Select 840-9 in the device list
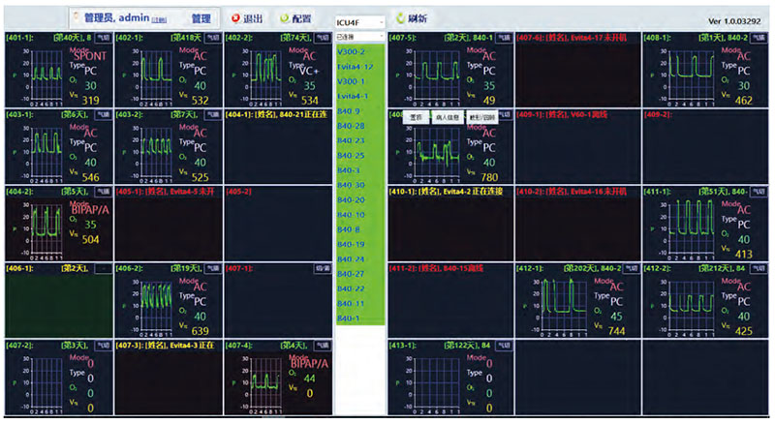The width and height of the screenshot is (775, 424). (x=349, y=110)
